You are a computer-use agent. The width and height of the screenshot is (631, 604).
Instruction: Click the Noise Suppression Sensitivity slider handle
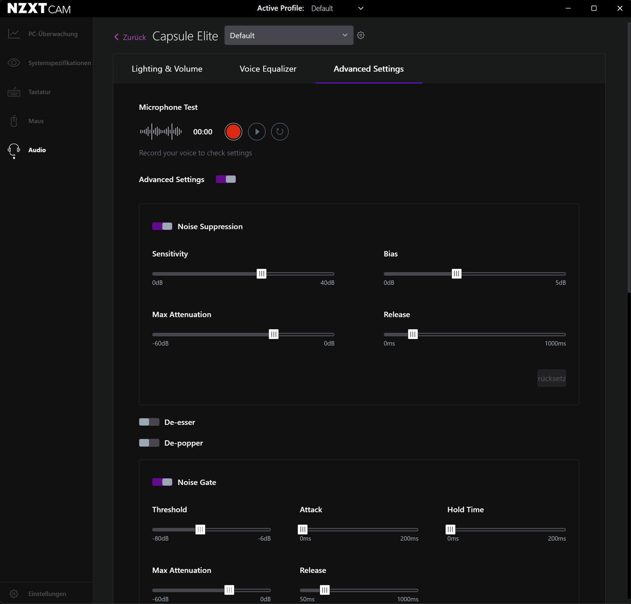(x=262, y=273)
